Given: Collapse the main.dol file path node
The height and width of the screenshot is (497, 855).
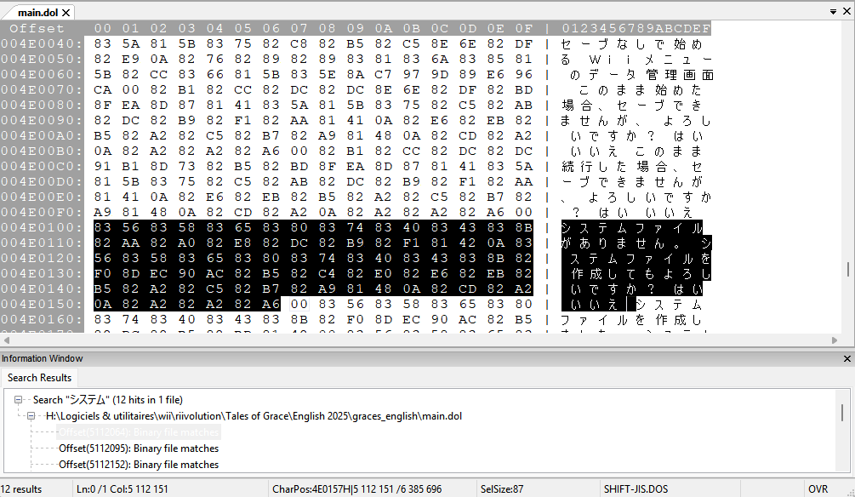Looking at the screenshot, I should pos(31,416).
